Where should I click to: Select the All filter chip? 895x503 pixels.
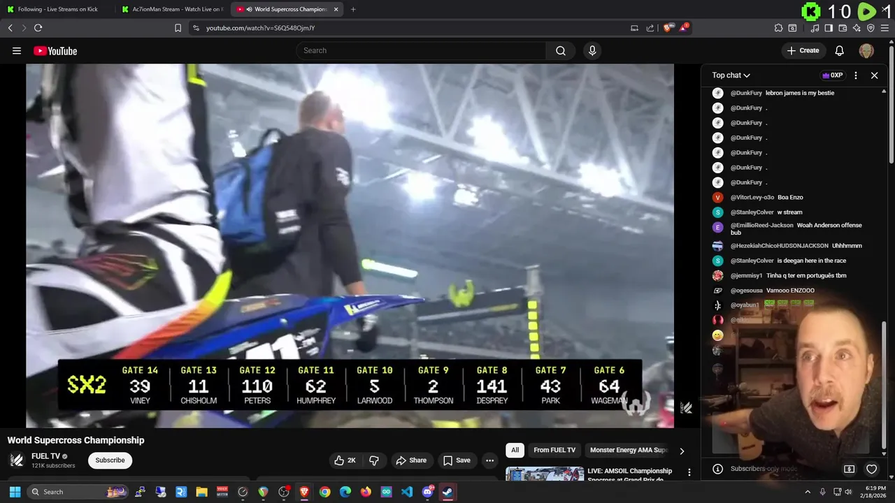coord(515,451)
